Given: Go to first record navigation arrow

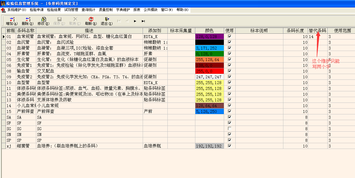Looking at the screenshot, I should [x=119, y=21].
